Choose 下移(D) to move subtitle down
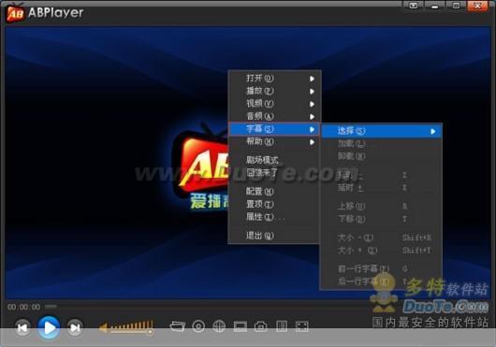496x347 pixels. (382, 219)
